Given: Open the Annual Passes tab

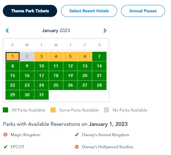Looking at the screenshot, I should click(x=143, y=11).
